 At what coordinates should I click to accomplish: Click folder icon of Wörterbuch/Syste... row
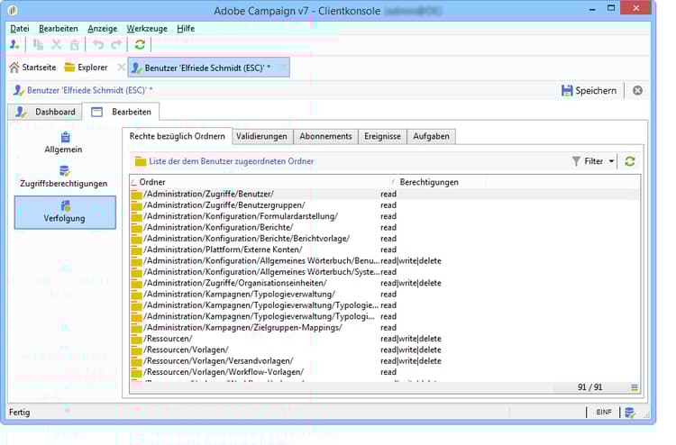click(x=136, y=273)
